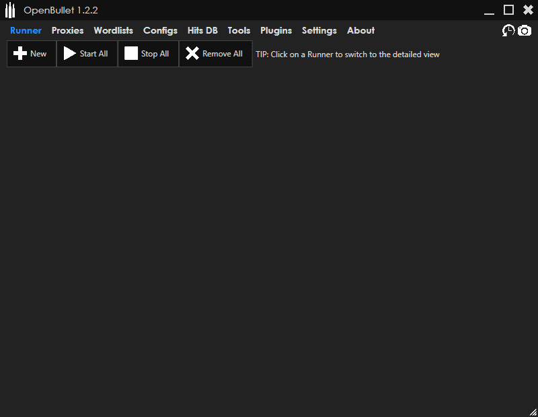Click the camera screenshot icon

[x=525, y=30]
